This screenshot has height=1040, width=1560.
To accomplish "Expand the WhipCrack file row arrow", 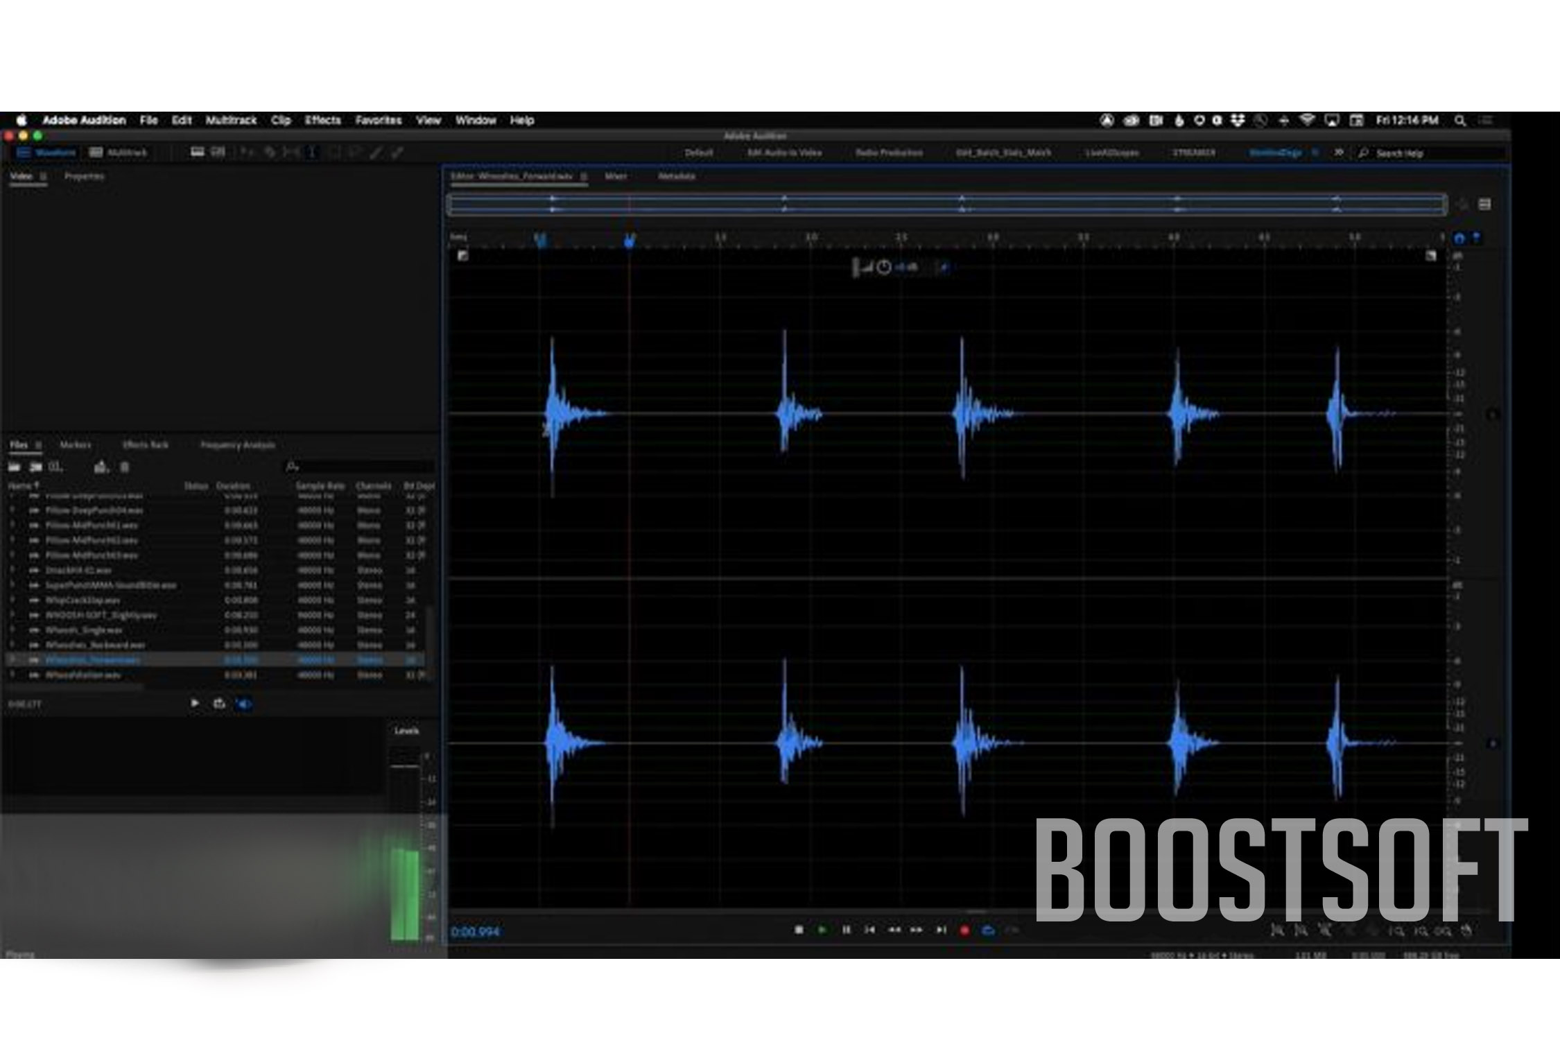I will coord(12,600).
